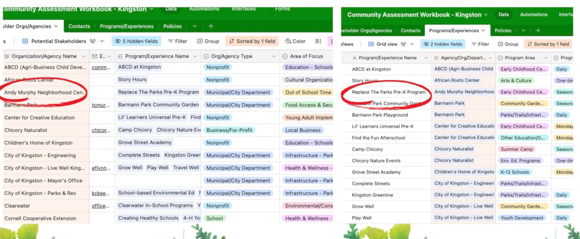This screenshot has width=580, height=239.
Task: Select the Barmann Park Playground row cell
Action: coord(380,115)
